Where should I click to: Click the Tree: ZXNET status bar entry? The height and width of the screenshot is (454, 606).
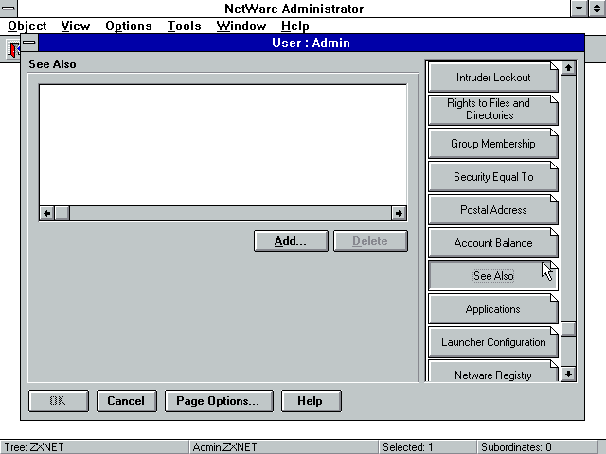click(x=95, y=447)
